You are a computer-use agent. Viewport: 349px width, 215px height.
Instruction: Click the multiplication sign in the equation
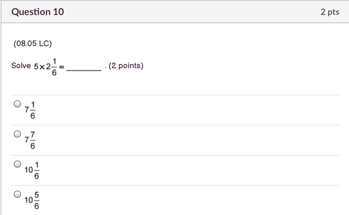click(42, 67)
